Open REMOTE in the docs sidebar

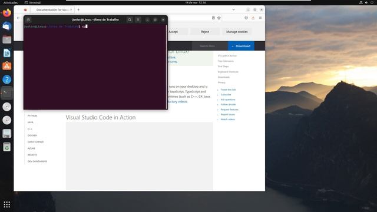(32, 155)
